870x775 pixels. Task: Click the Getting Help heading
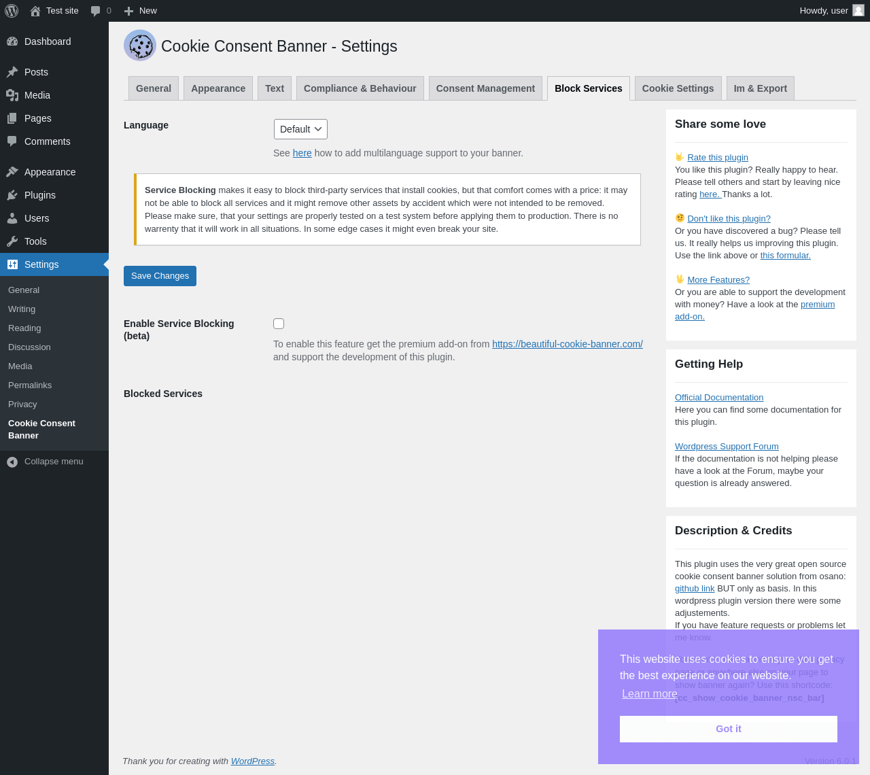tap(709, 364)
